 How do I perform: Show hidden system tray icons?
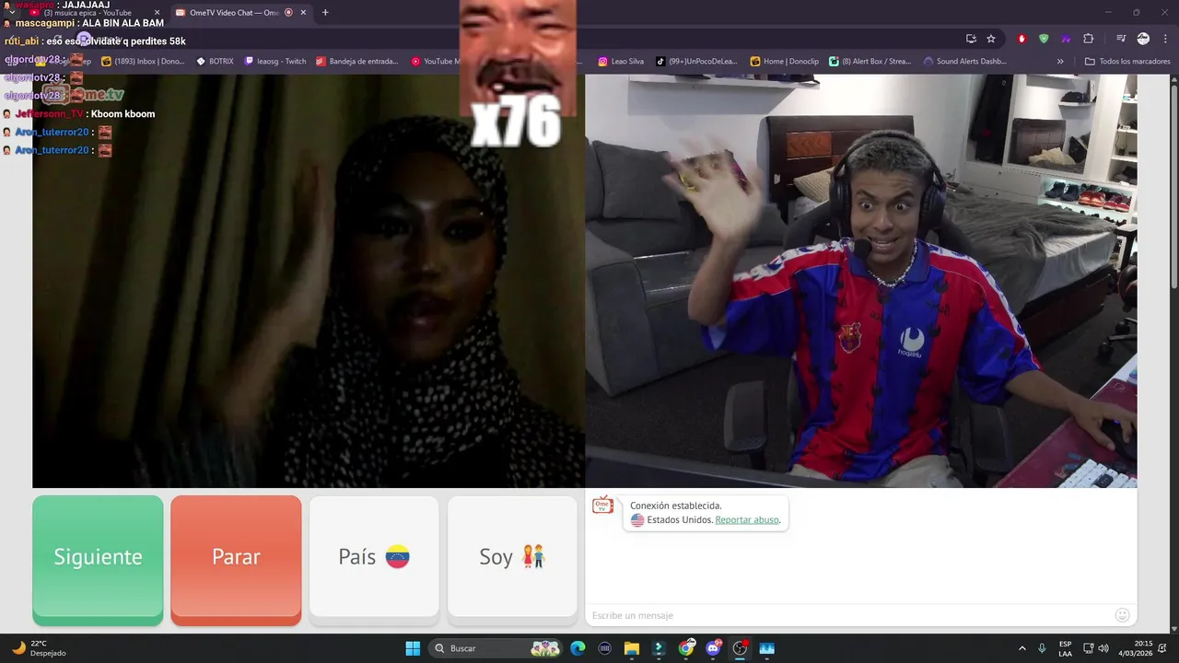[1021, 648]
